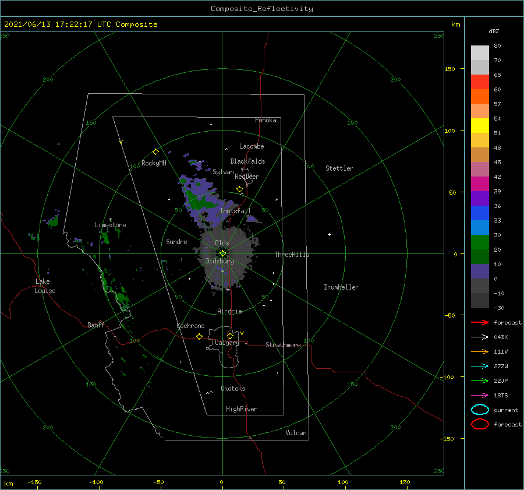Image resolution: width=524 pixels, height=490 pixels.
Task: Click the Cochrane label on the map
Action: pos(190,326)
